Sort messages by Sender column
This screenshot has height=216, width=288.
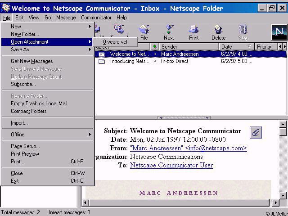point(189,47)
